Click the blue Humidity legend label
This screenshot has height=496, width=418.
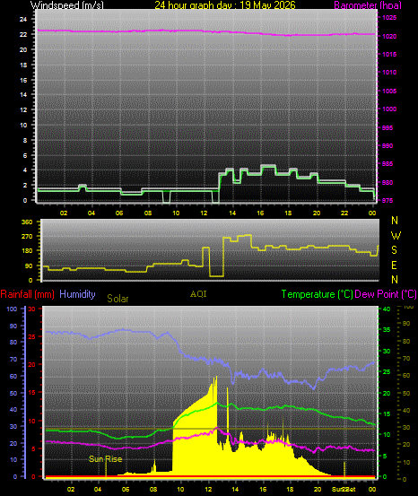[x=77, y=294]
